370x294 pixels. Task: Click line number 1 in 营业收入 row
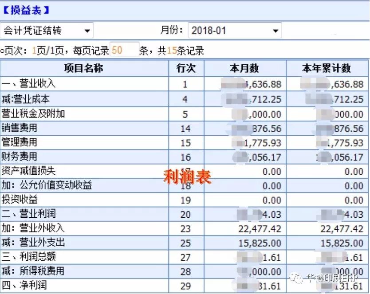pyautogui.click(x=185, y=84)
